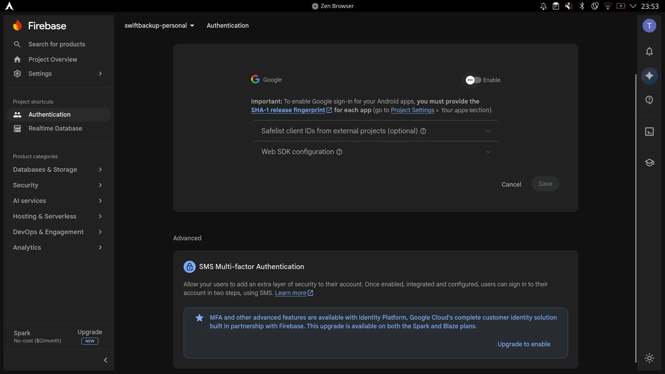Open the help question mark icon

coord(649,100)
